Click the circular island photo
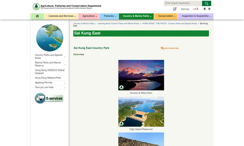This screenshot has width=244, height=146. pos(50,38)
